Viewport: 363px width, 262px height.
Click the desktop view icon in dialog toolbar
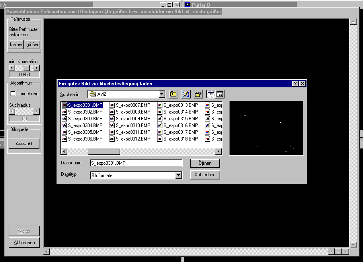(x=186, y=94)
